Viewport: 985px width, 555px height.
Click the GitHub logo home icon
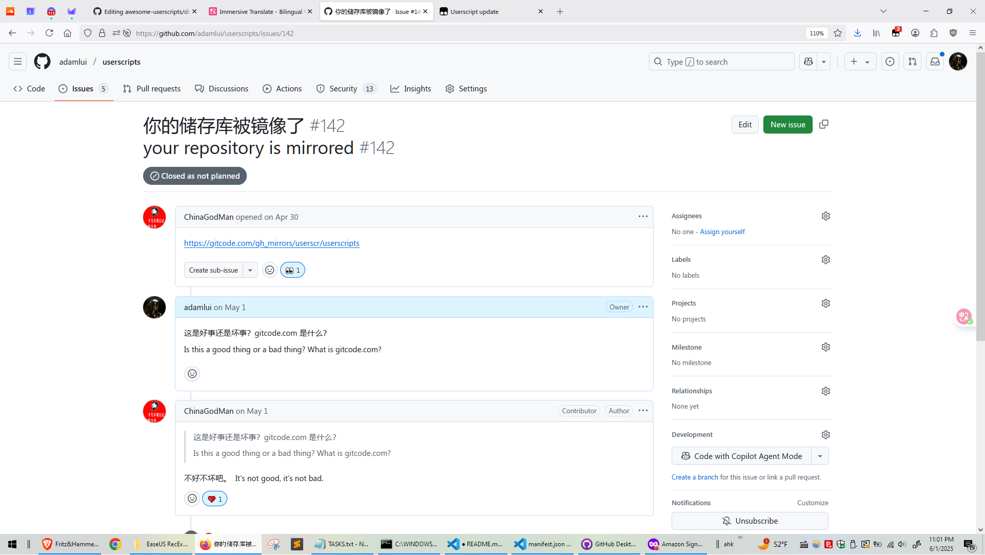click(42, 62)
